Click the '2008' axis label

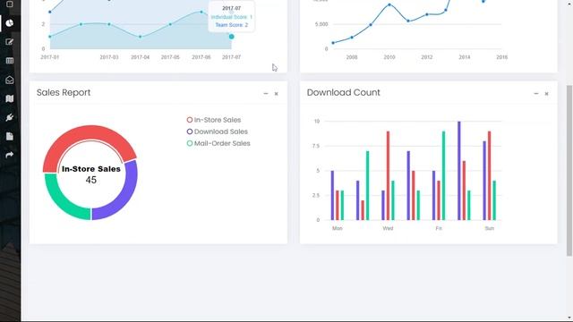352,57
